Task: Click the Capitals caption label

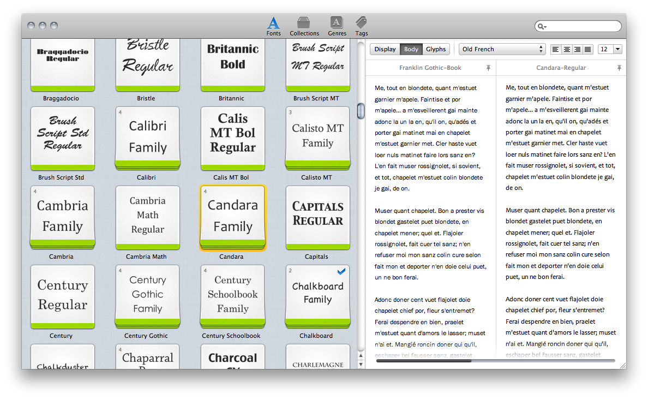Action: click(x=316, y=257)
